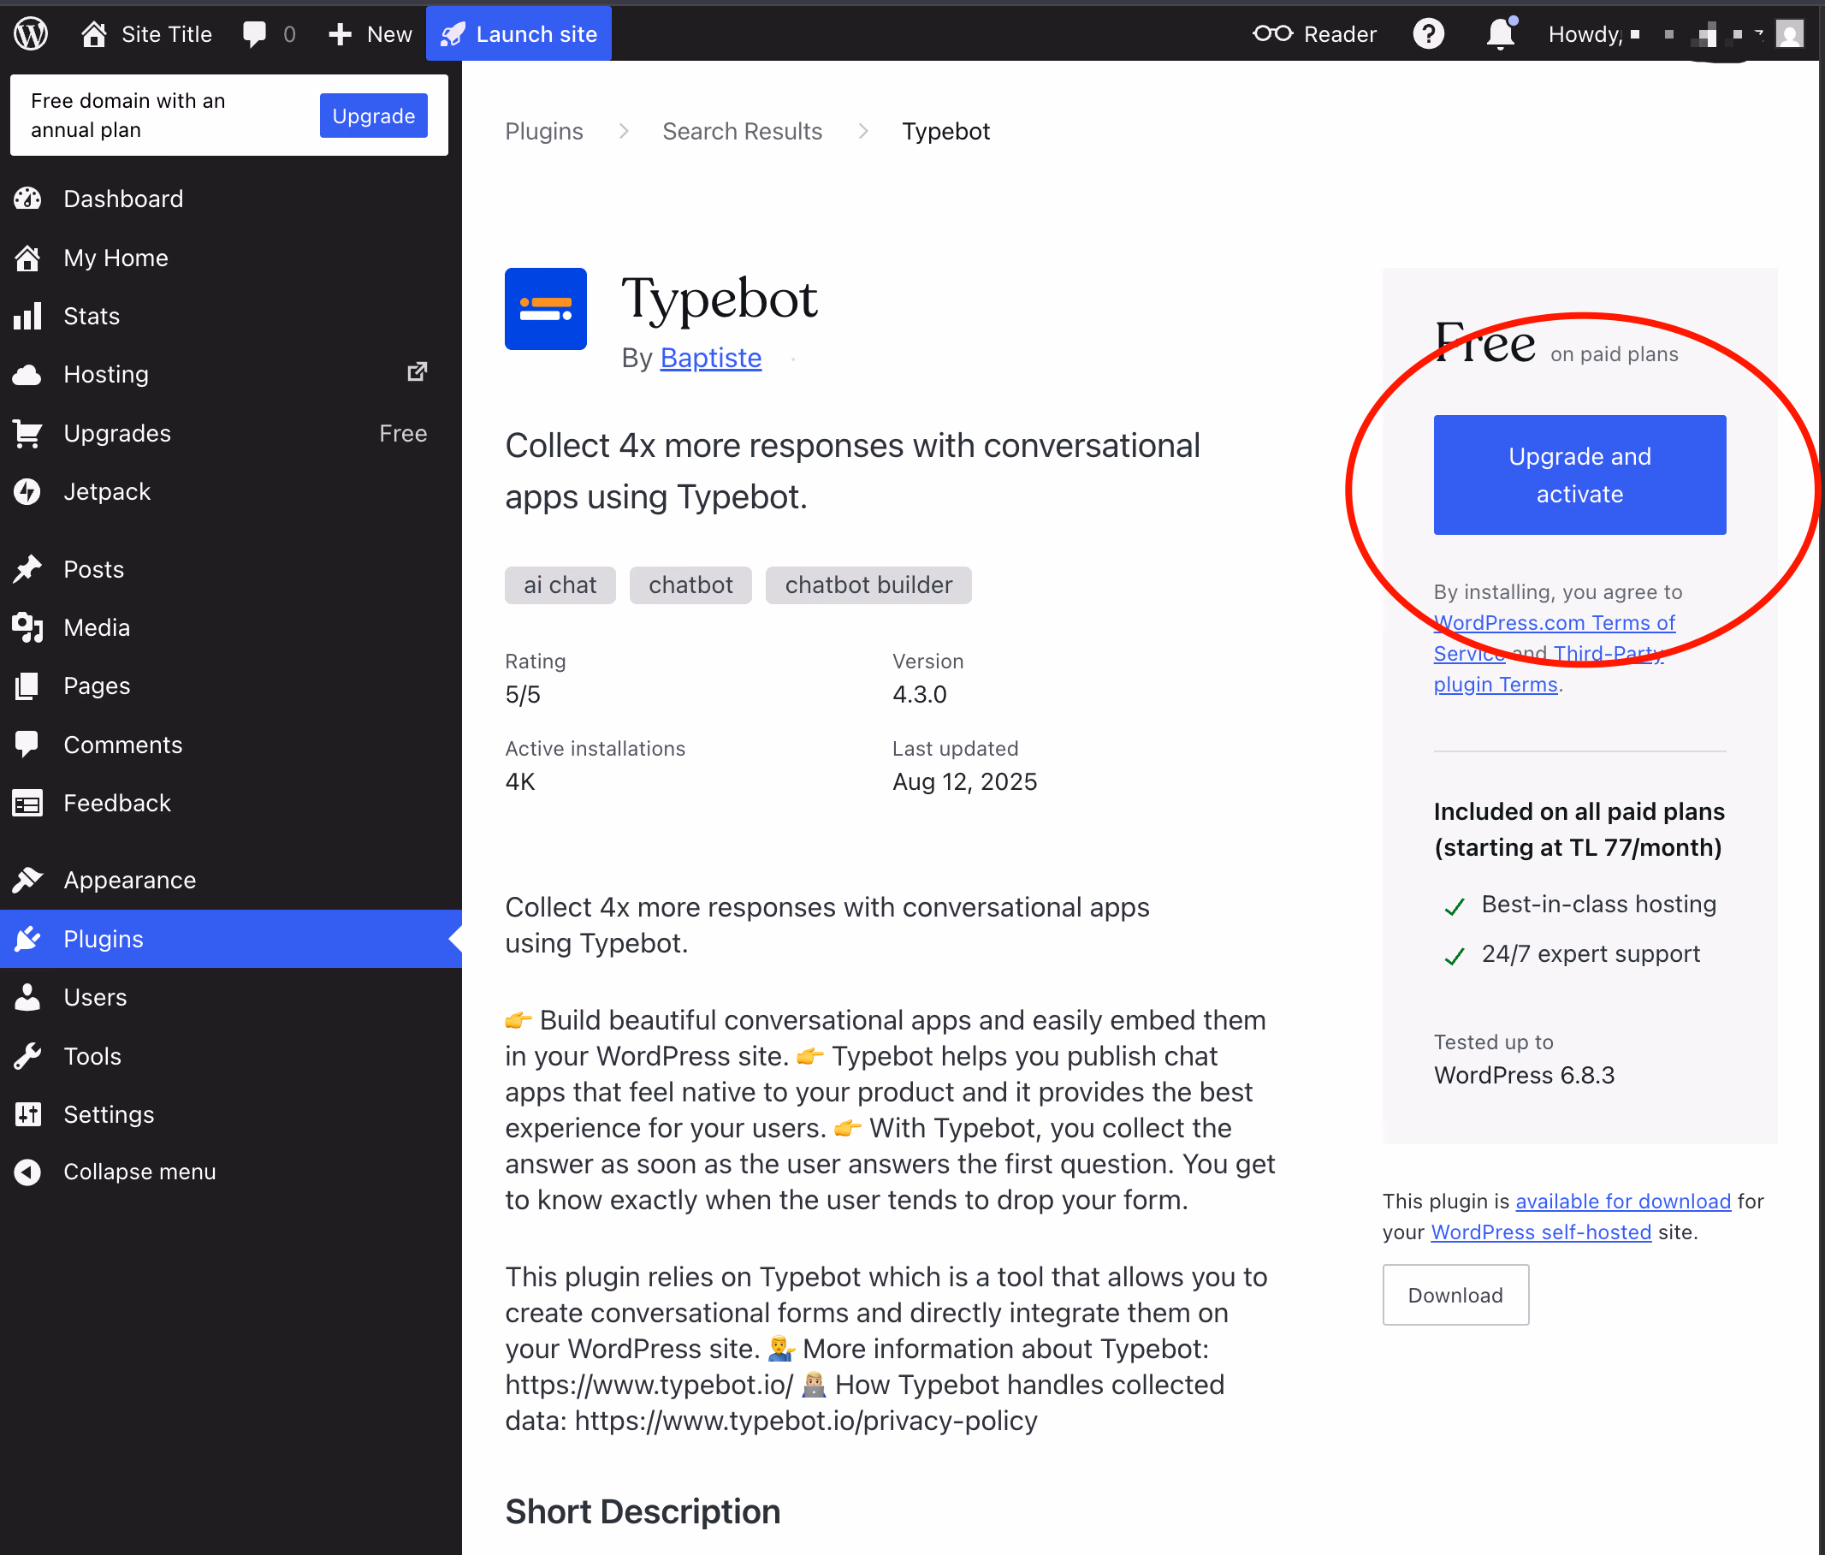Click the Download button
1825x1555 pixels.
pyautogui.click(x=1455, y=1295)
